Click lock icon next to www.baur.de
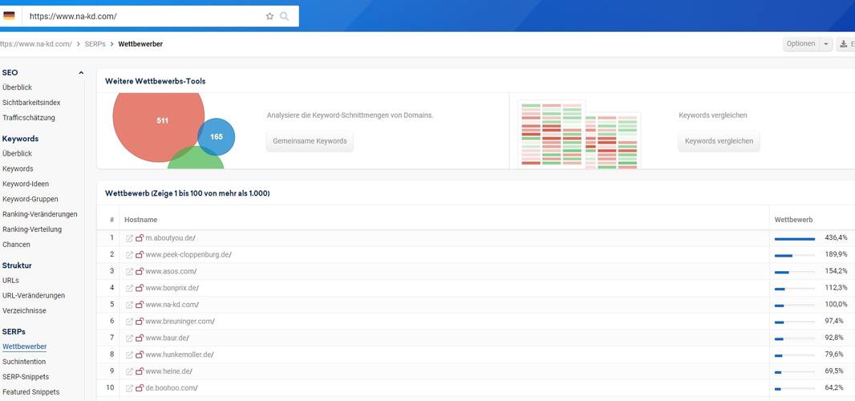The image size is (855, 401). (140, 338)
